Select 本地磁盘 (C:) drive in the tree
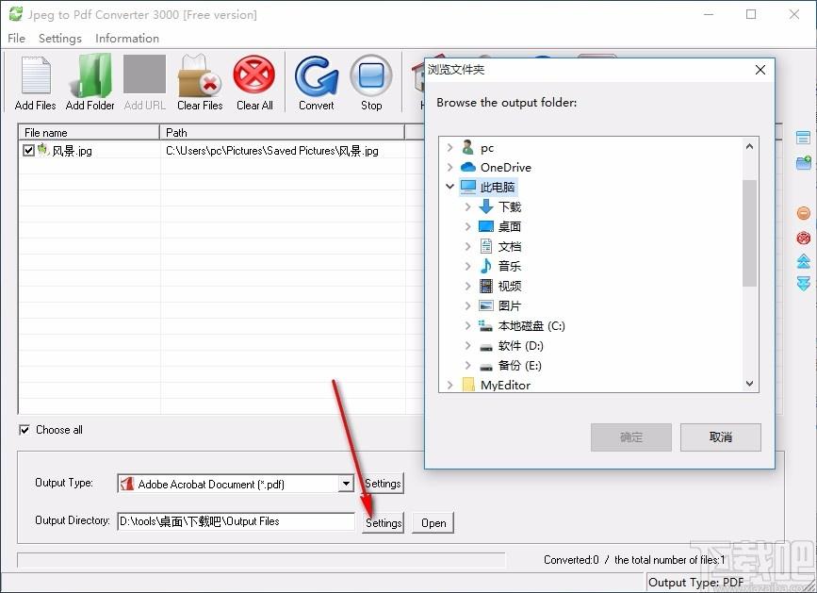817x593 pixels. pyautogui.click(x=521, y=325)
